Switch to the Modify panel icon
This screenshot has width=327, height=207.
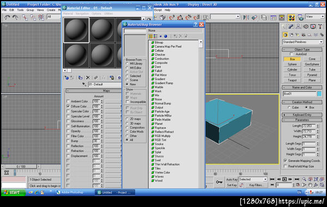pyautogui.click(x=291, y=27)
